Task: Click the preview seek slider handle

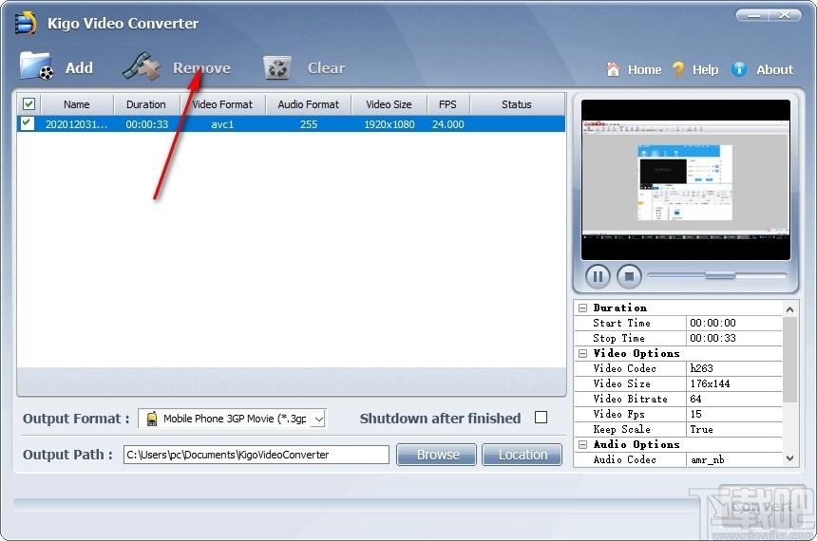Action: click(720, 275)
